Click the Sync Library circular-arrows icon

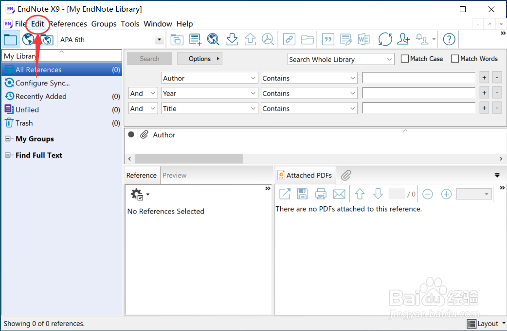pos(385,39)
